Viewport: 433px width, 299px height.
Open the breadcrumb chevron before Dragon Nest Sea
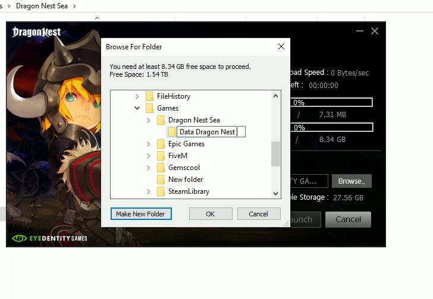click(9, 6)
